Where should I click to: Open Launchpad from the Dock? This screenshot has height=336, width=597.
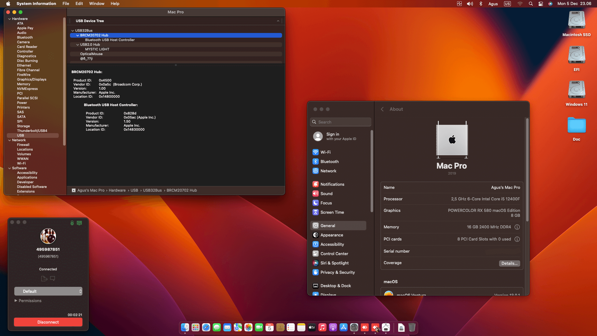(196, 327)
